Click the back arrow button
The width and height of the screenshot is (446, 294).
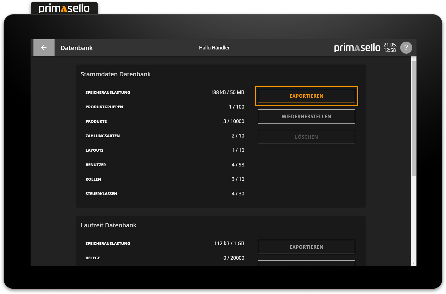(44, 48)
